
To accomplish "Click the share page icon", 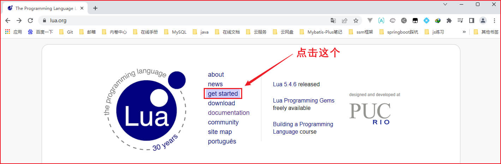I will coord(345,20).
